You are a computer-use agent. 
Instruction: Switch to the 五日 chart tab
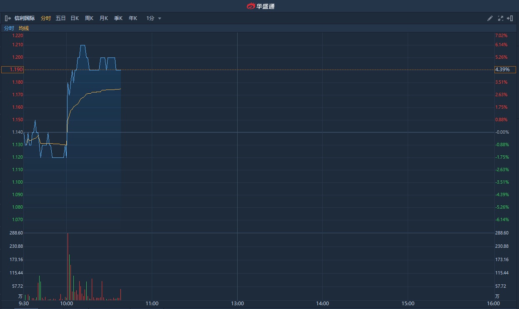60,18
